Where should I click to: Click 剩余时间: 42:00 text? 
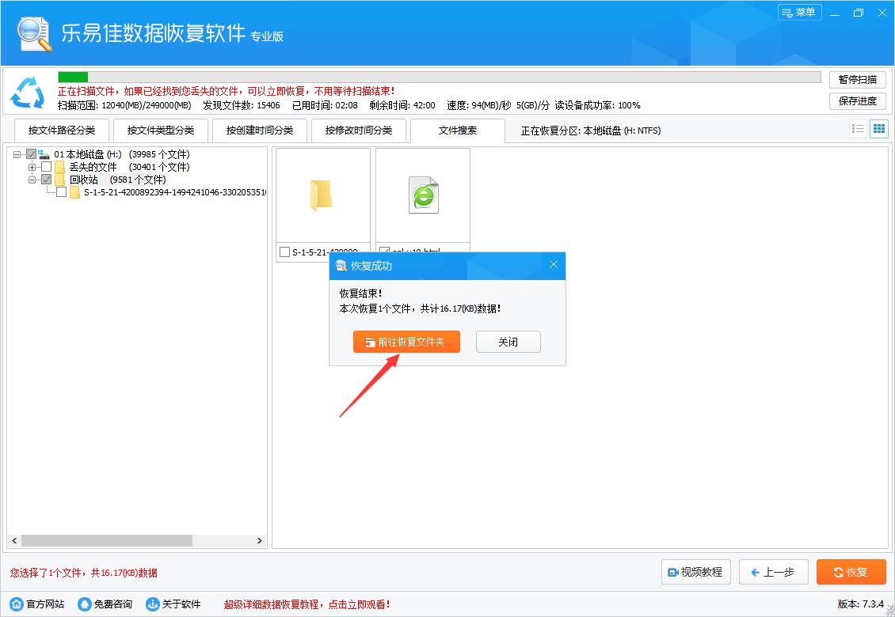pos(402,105)
